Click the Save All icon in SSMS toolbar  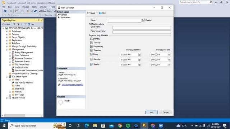[35, 11]
